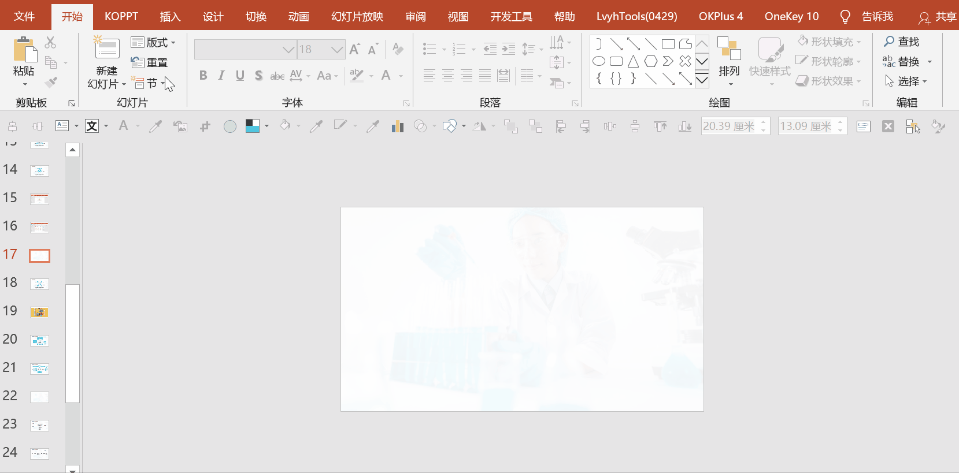Select the rectangle shape in shapes gallery
959x473 pixels.
(x=668, y=44)
